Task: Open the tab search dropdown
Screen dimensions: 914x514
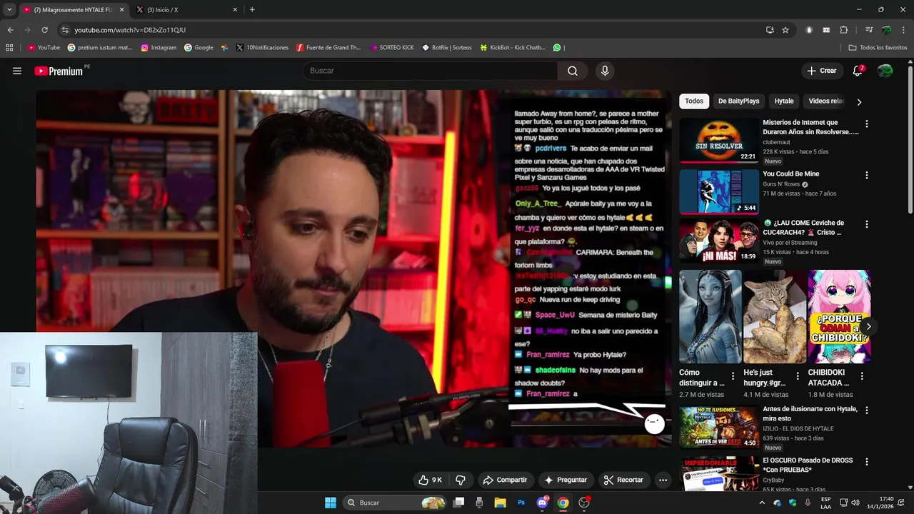Action: (x=9, y=10)
